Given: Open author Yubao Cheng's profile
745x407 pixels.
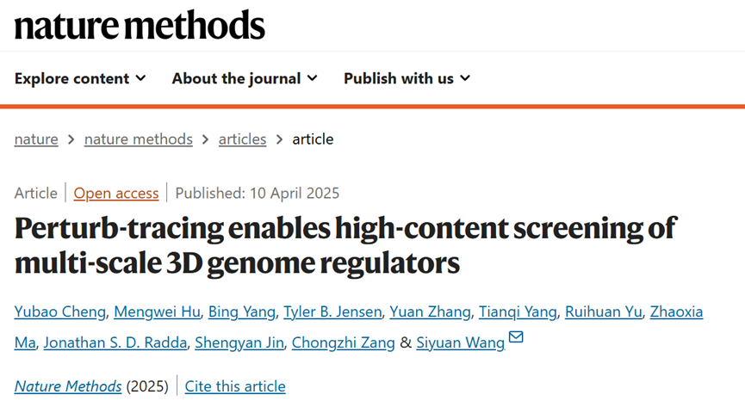Looking at the screenshot, I should click(x=61, y=311).
